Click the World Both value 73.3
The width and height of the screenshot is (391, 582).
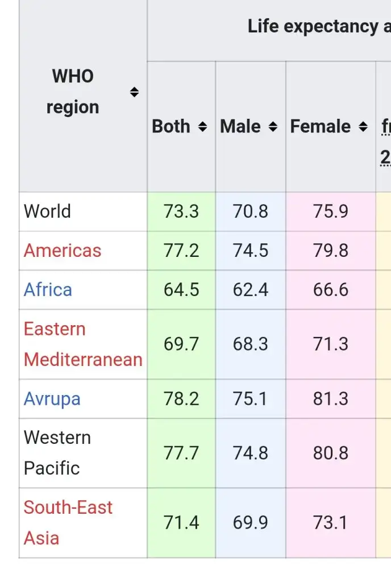pos(181,211)
